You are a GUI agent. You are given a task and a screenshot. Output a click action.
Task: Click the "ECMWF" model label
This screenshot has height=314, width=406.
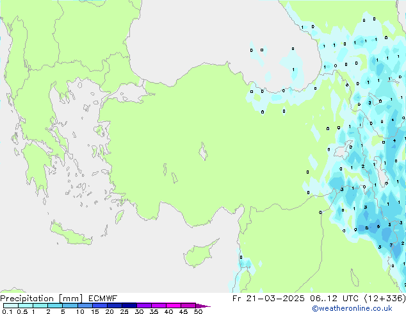coord(102,299)
